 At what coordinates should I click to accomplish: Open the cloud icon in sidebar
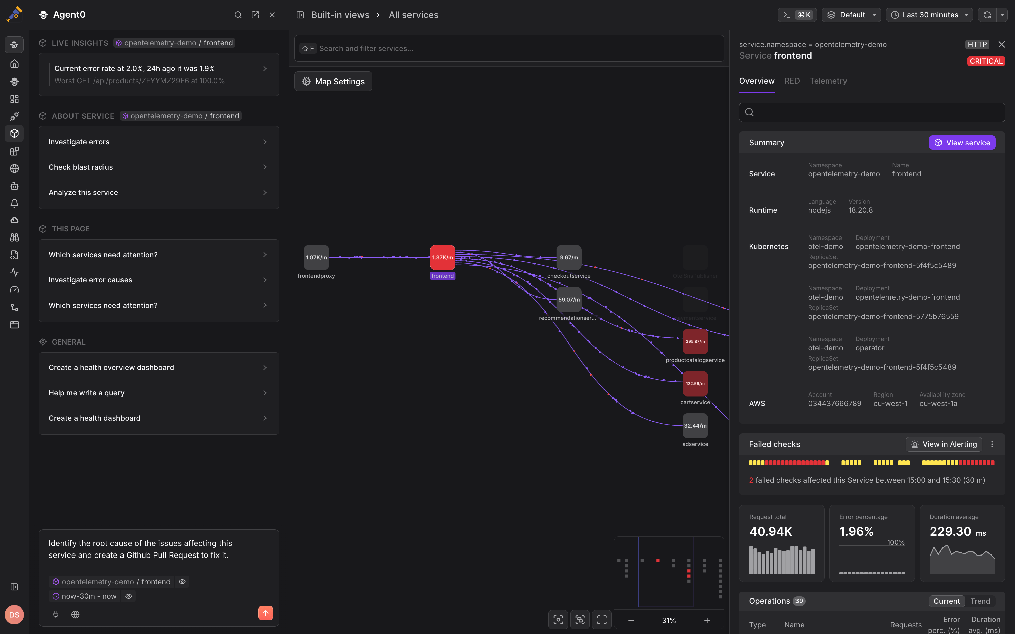point(15,221)
